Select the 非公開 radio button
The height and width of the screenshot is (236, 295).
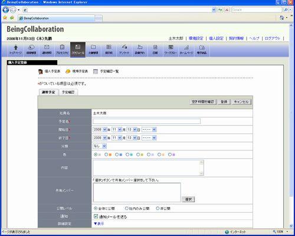click(x=158, y=208)
